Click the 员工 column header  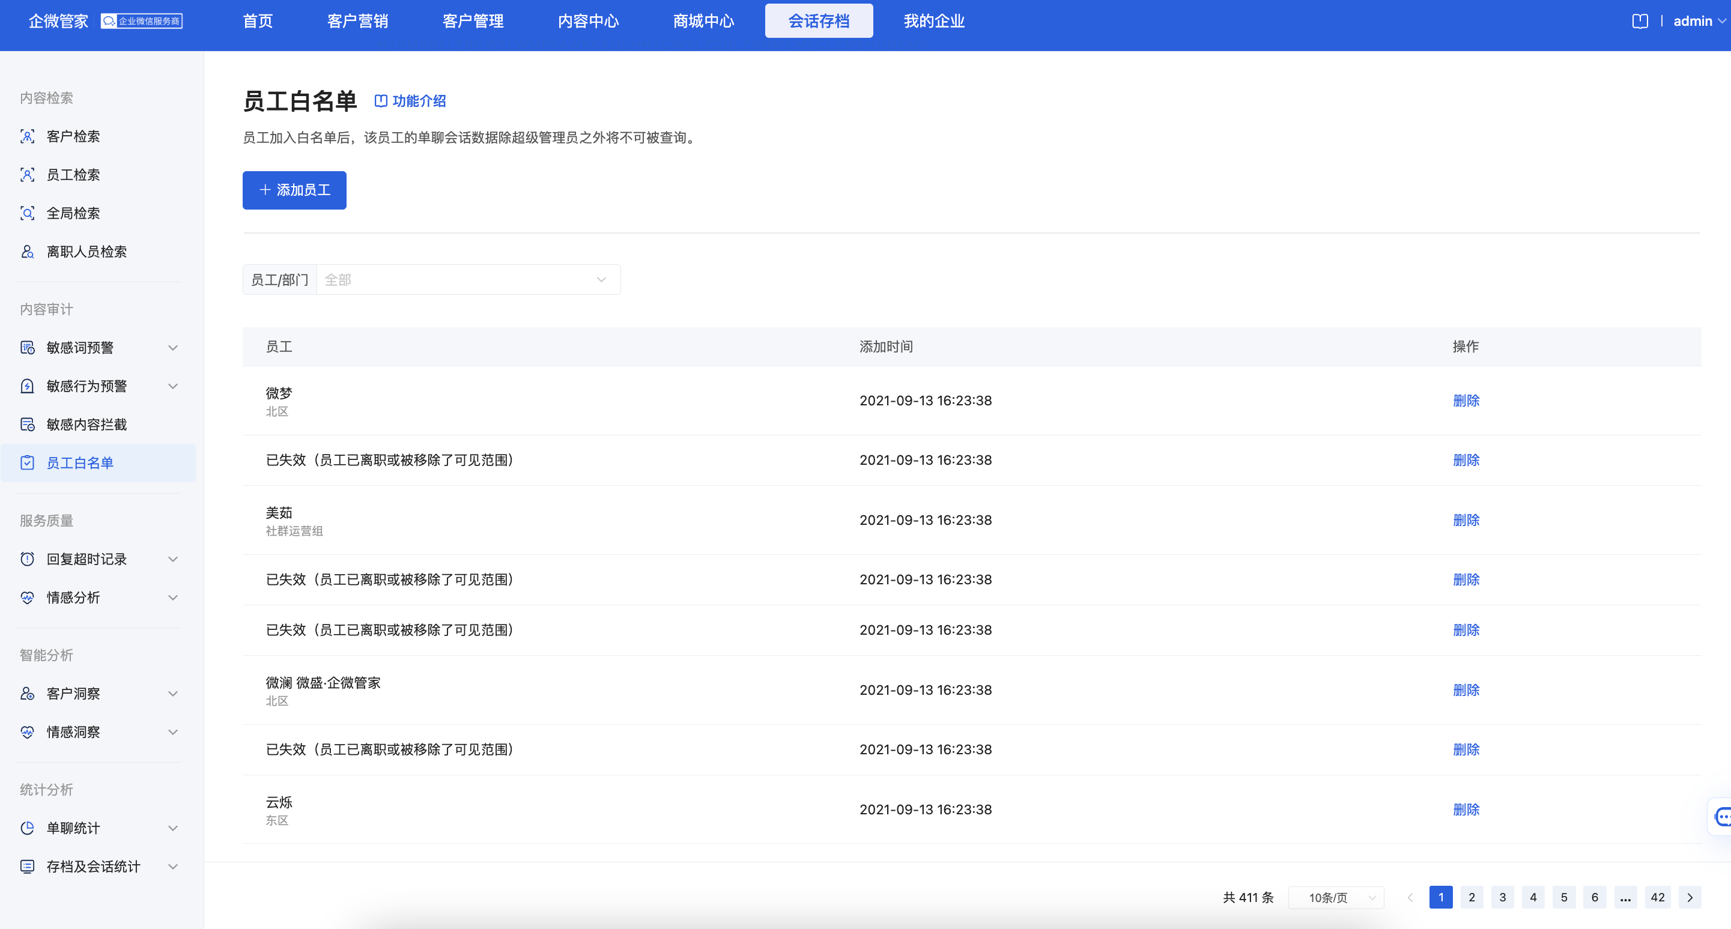[x=279, y=346]
